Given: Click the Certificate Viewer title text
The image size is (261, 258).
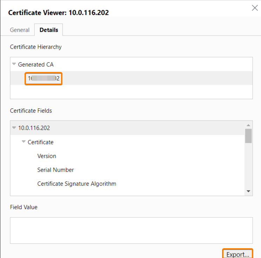Looking at the screenshot, I should tap(58, 13).
